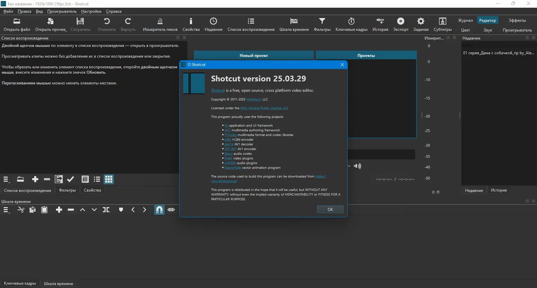The height and width of the screenshot is (288, 537).
Task: Click the Сохранить disk icon
Action: tap(80, 21)
